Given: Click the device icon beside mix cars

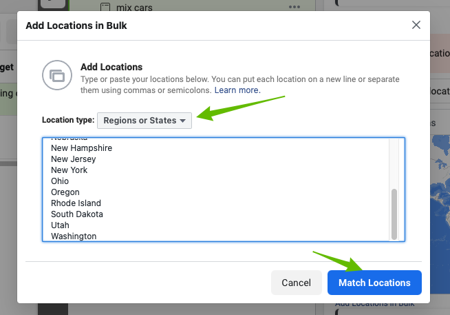Looking at the screenshot, I should pyautogui.click(x=105, y=8).
